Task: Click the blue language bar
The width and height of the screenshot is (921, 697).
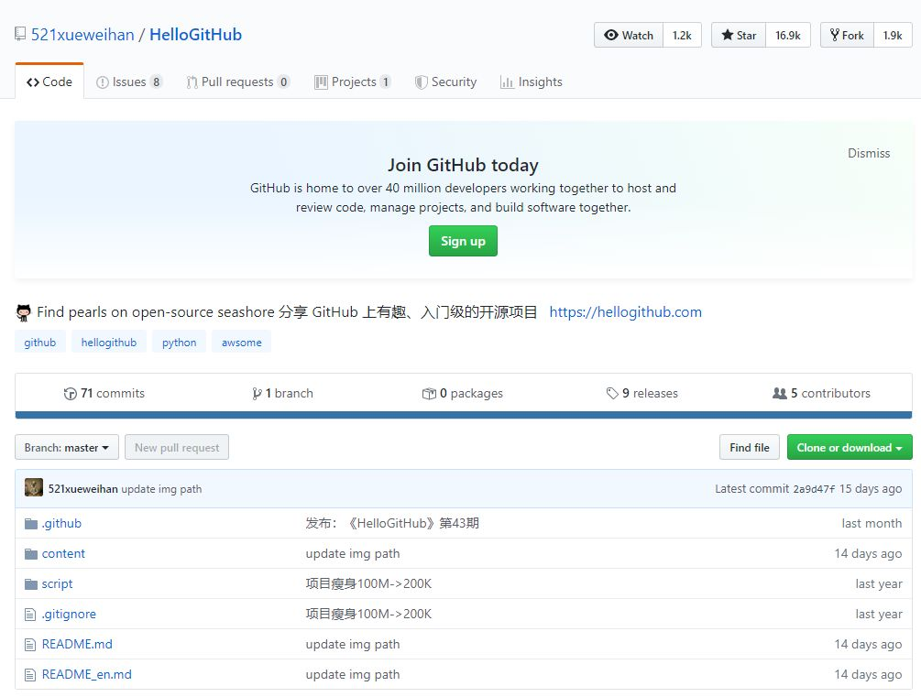Action: click(464, 415)
